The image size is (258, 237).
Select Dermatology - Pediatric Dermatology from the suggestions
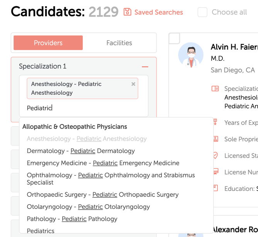(81, 151)
